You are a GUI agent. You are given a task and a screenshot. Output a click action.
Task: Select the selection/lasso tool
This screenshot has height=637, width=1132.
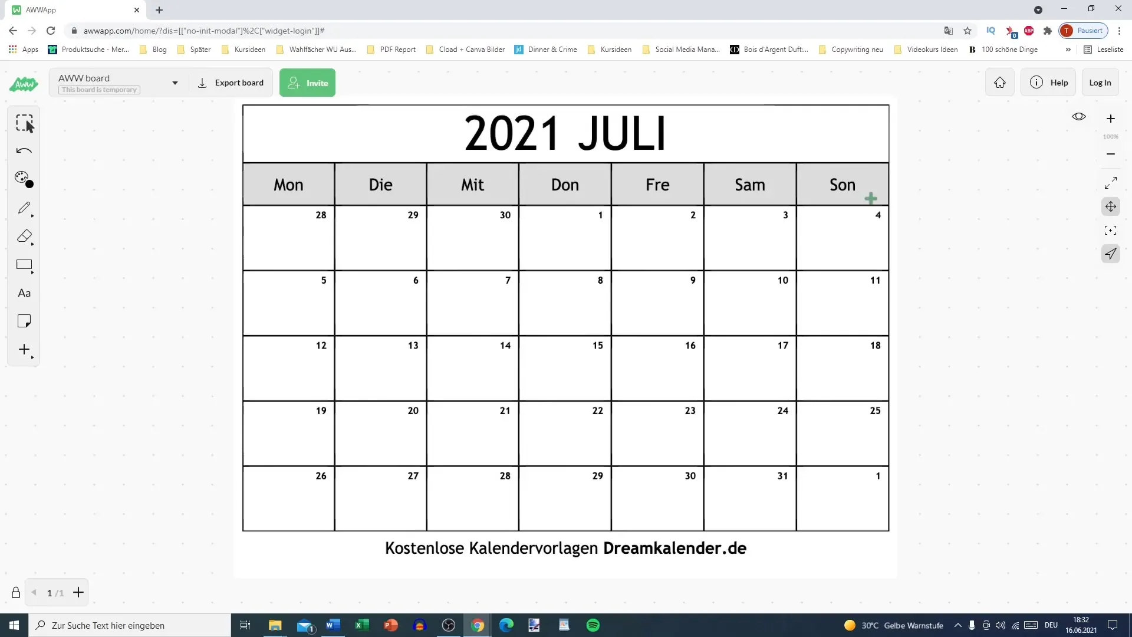pyautogui.click(x=24, y=122)
